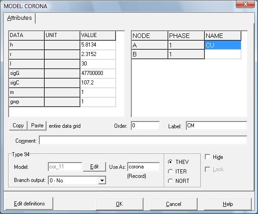This screenshot has height=214, width=258.
Task: Click the VALUE column header
Action: [98, 35]
